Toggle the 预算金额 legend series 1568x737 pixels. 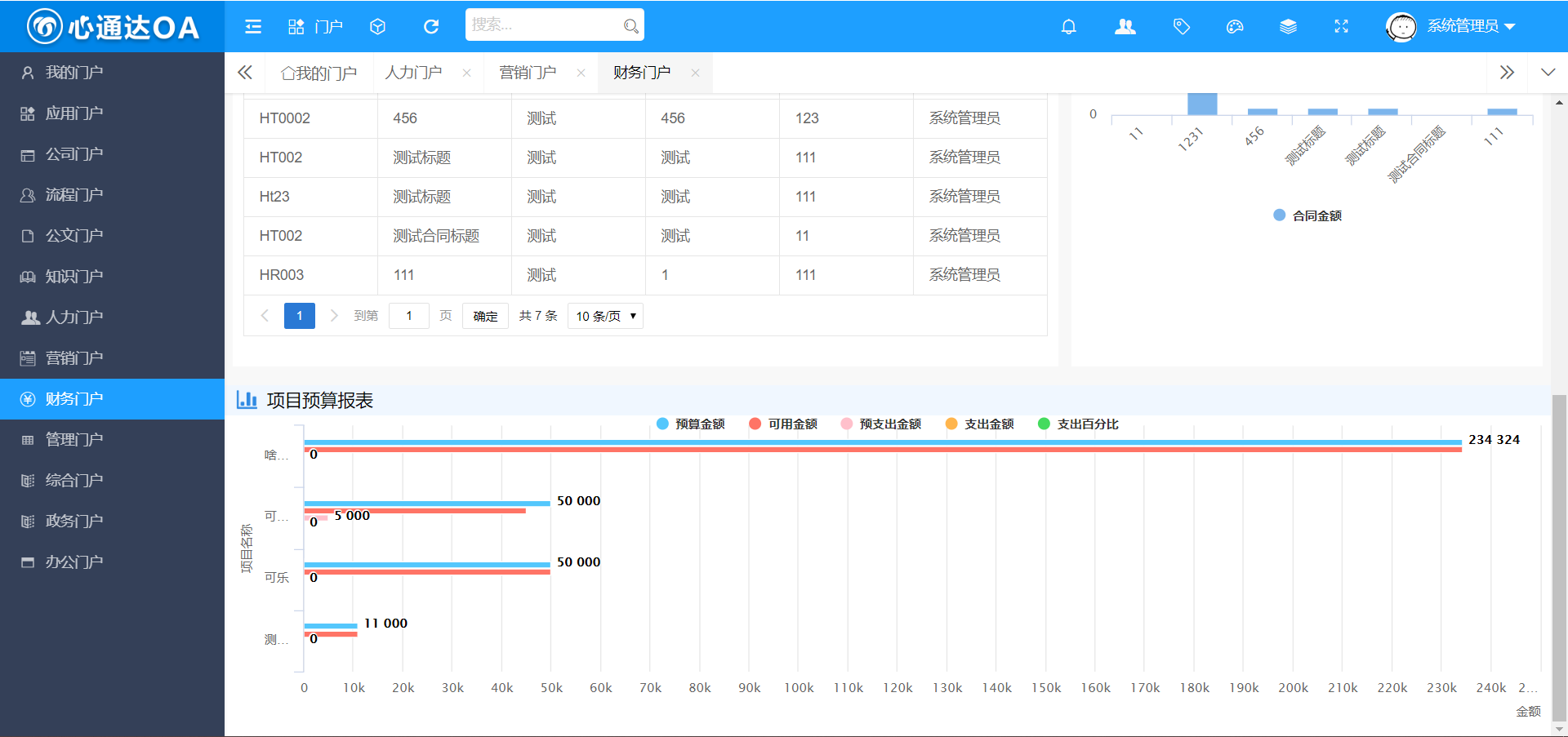click(x=691, y=424)
